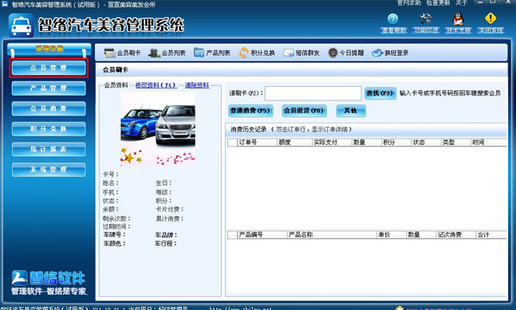Click the 积分 column header in history table

coord(396,143)
